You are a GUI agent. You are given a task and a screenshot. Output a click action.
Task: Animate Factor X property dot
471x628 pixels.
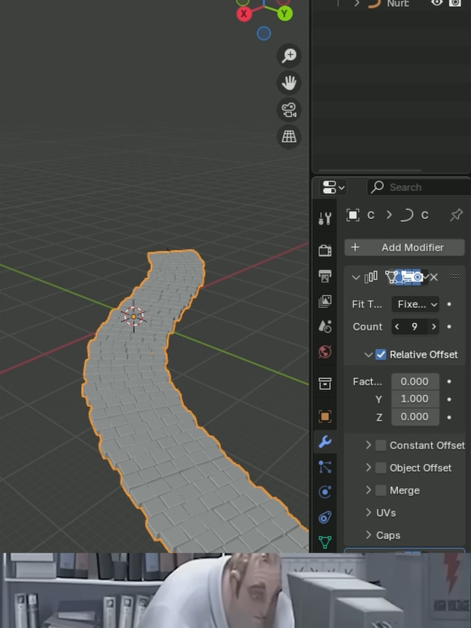449,382
